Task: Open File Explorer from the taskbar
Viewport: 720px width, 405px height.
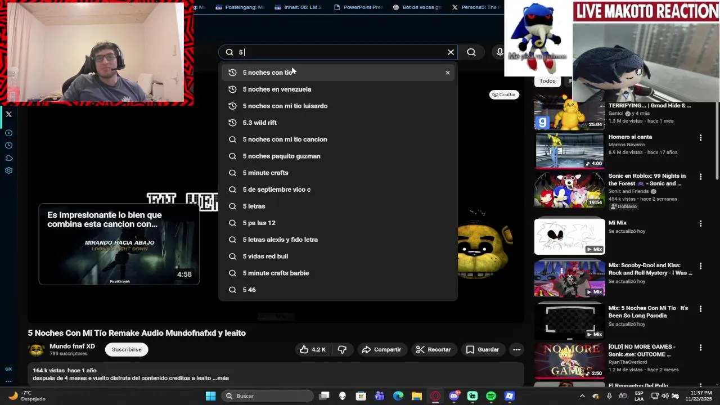Action: click(x=417, y=396)
